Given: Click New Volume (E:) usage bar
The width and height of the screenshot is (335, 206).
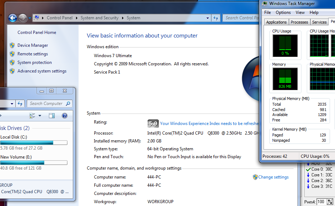Looking at the screenshot, I should pyautogui.click(x=34, y=163).
